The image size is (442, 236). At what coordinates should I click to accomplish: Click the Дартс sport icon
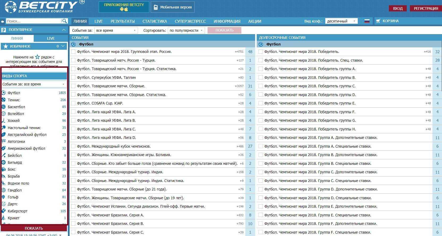(3, 204)
